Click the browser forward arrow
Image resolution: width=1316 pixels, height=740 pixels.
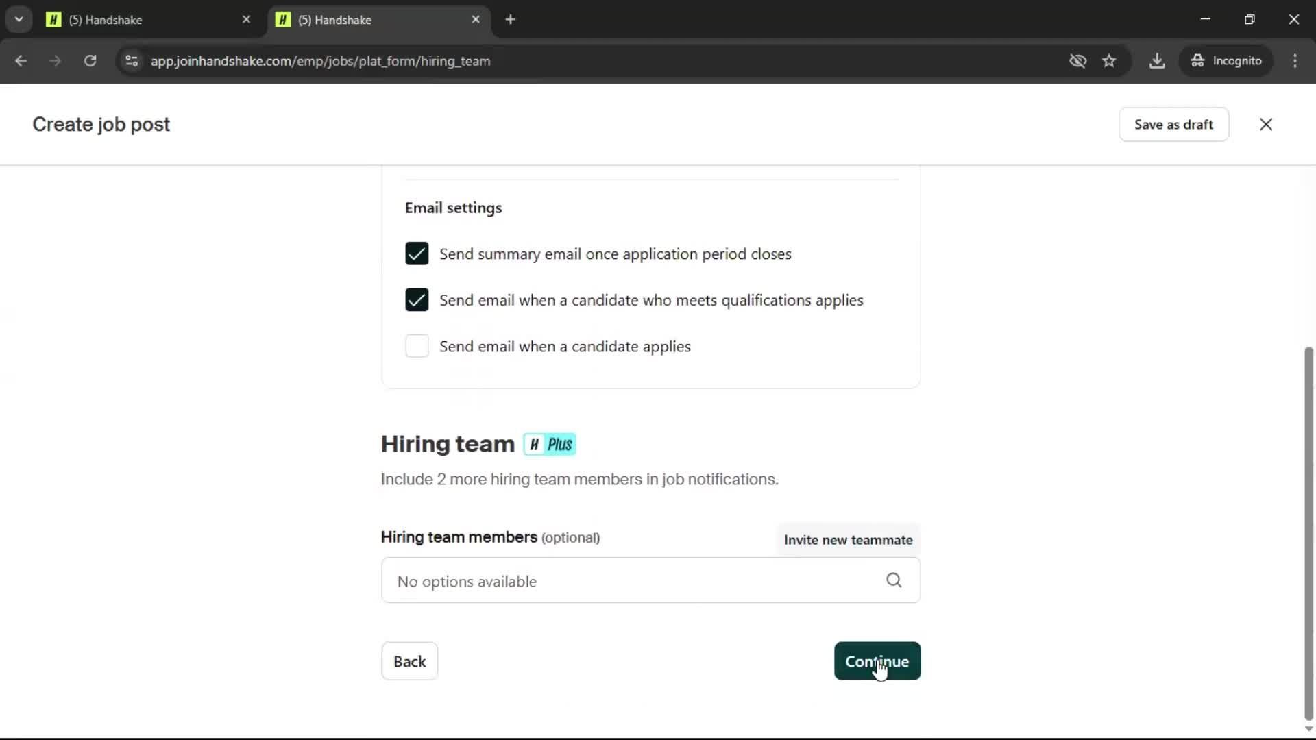(55, 61)
